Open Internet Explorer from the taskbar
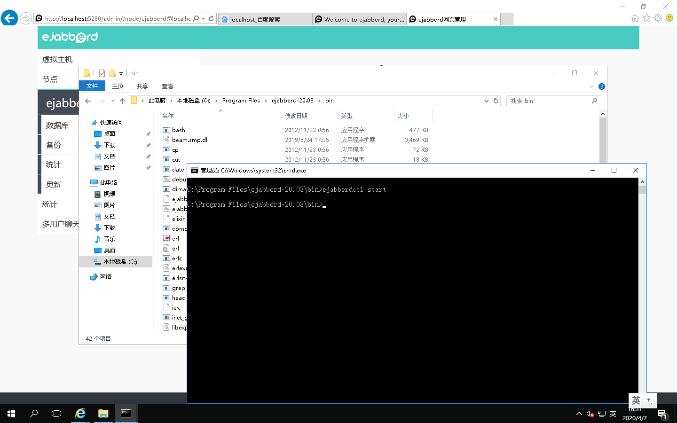The height and width of the screenshot is (423, 677). pyautogui.click(x=80, y=414)
